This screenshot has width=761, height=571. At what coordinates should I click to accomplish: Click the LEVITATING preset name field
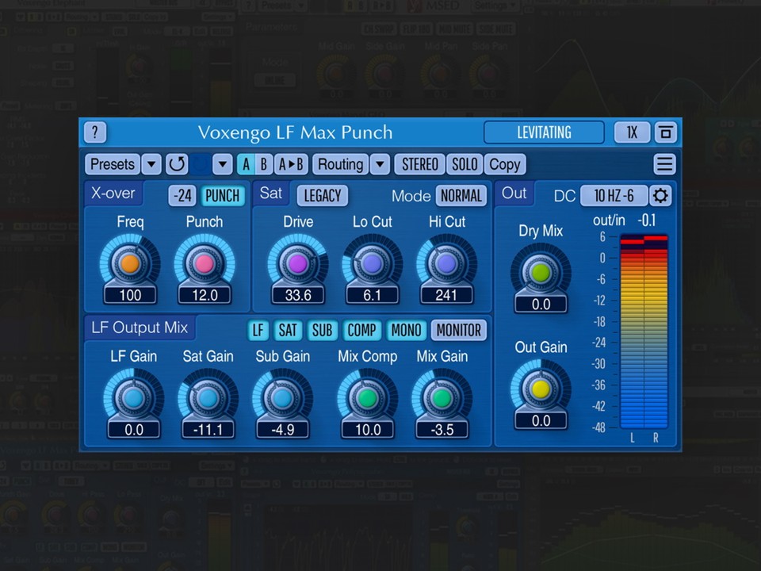[544, 132]
